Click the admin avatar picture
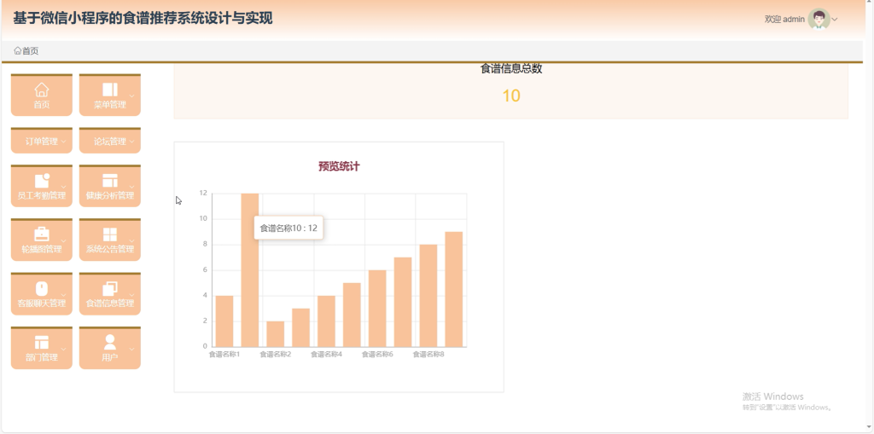This screenshot has height=434, width=874. pos(819,19)
